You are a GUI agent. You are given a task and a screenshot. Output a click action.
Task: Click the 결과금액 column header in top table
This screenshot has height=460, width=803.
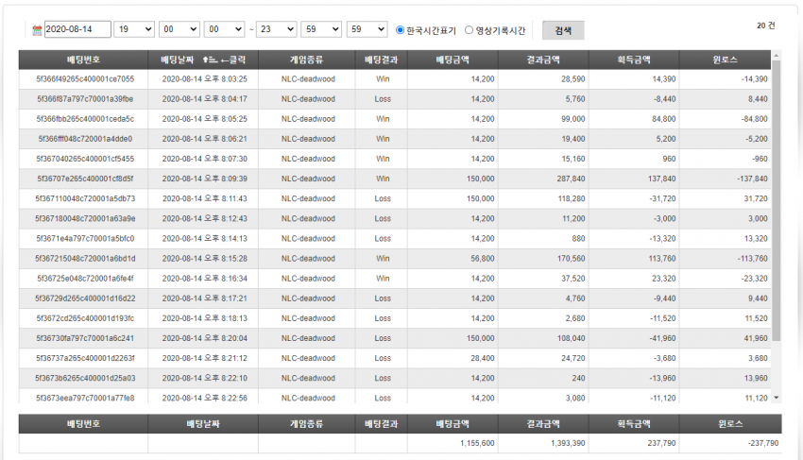click(x=543, y=60)
